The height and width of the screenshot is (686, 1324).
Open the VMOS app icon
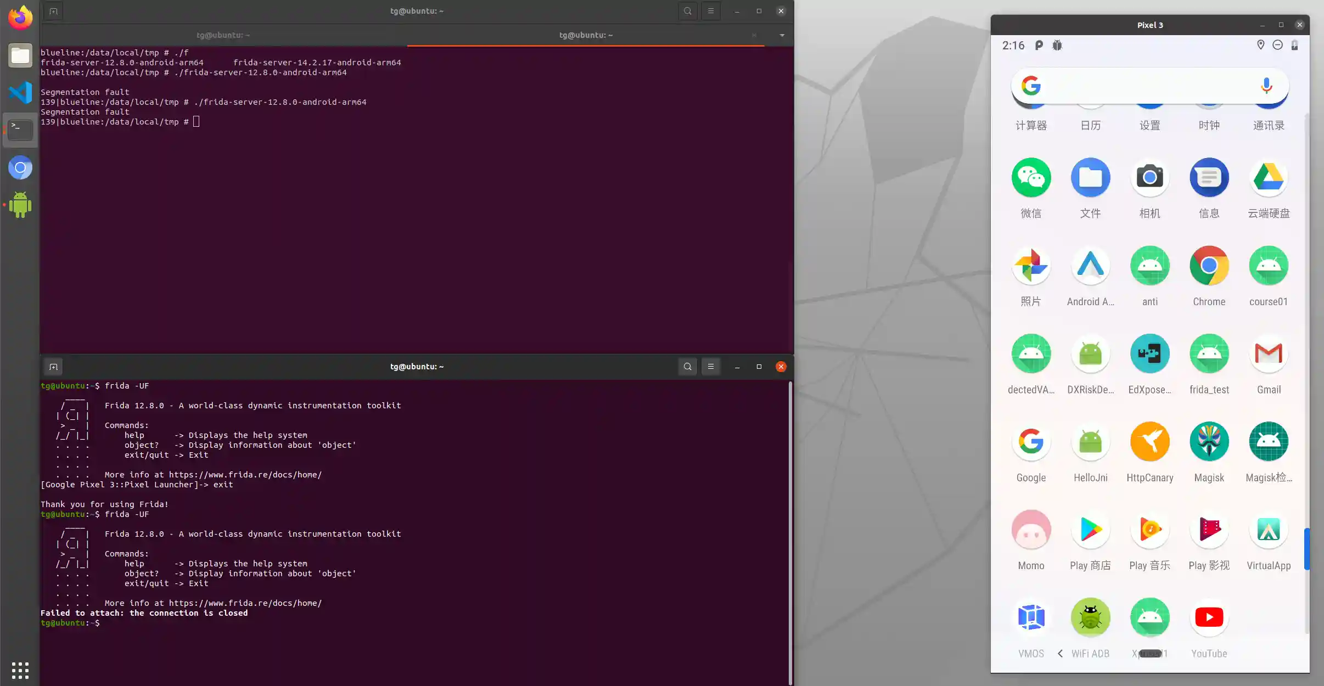click(x=1031, y=618)
